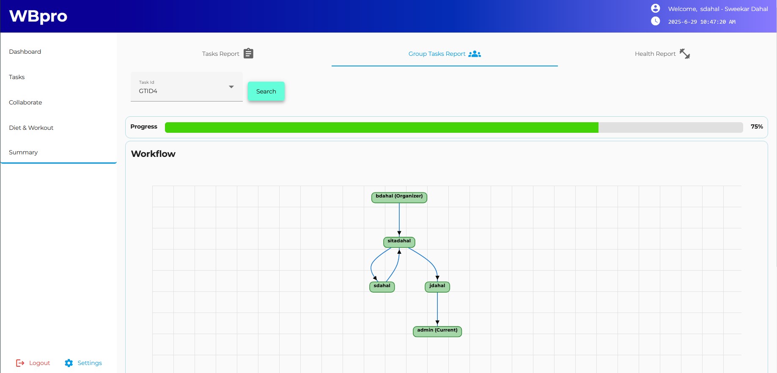Click the clock icon in header
This screenshot has width=777, height=373.
point(655,21)
